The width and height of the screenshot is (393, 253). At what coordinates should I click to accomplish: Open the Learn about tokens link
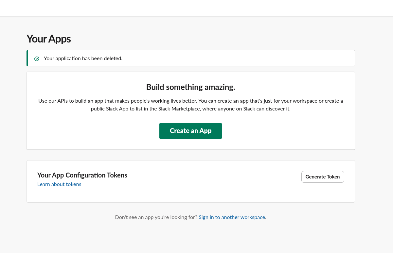[59, 184]
